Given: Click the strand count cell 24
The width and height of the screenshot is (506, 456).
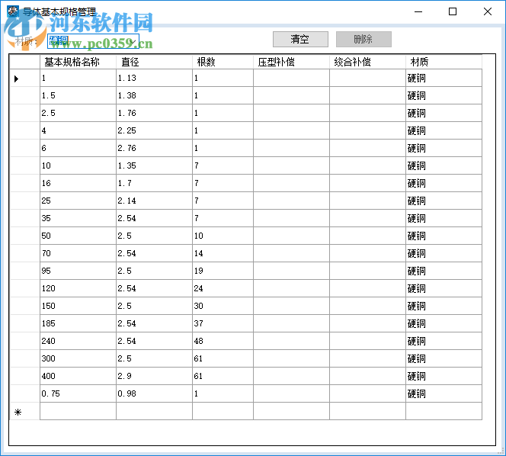Looking at the screenshot, I should click(223, 288).
